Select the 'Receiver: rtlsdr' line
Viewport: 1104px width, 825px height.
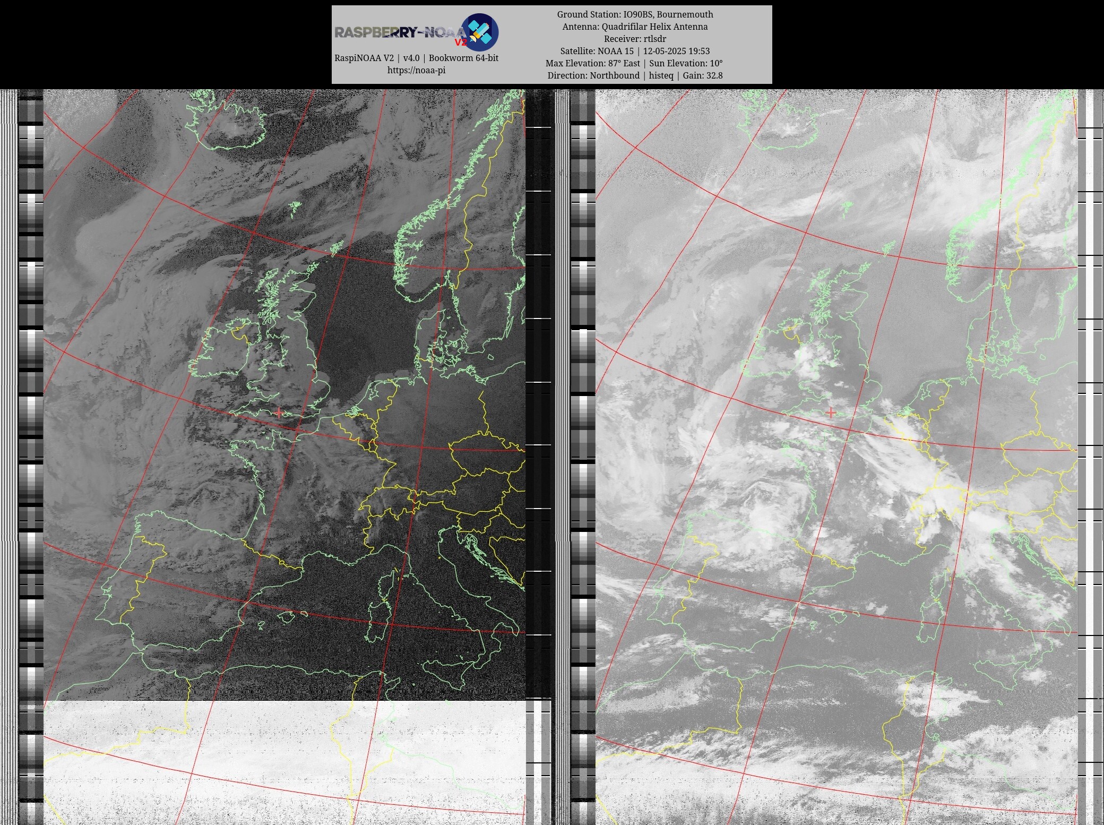coord(635,39)
